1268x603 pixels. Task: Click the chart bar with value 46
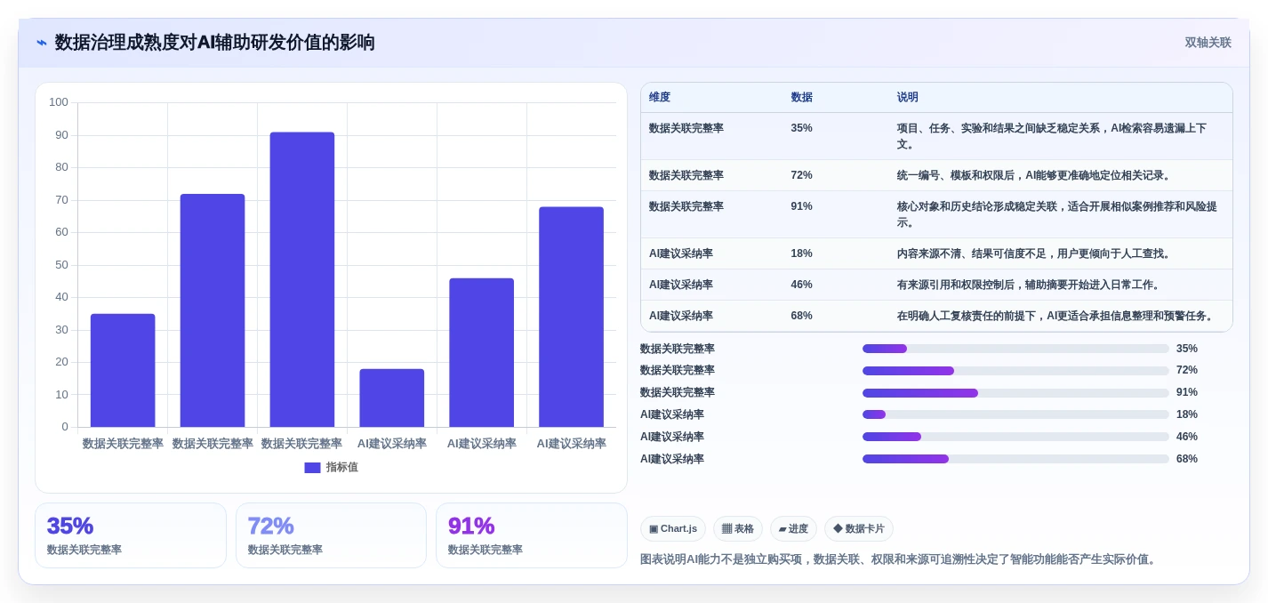[x=481, y=352]
